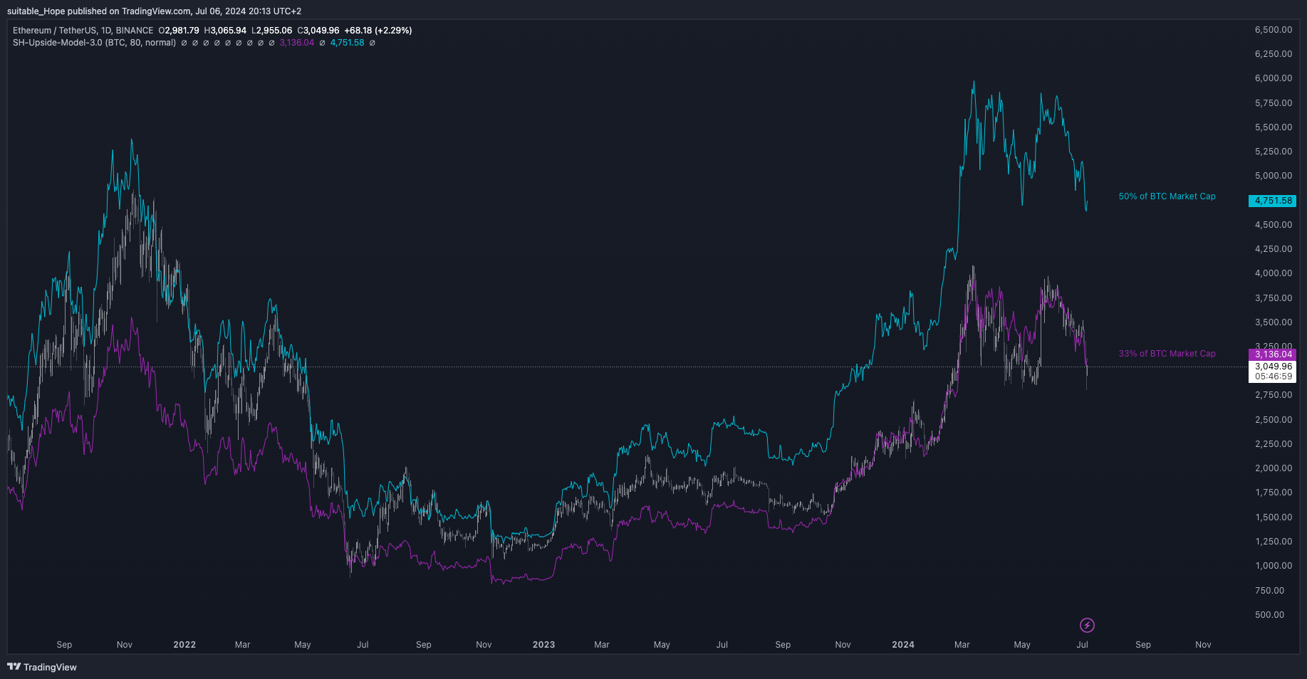Click the "50% of BTC Market Cap" label
The height and width of the screenshot is (679, 1307).
click(x=1167, y=196)
